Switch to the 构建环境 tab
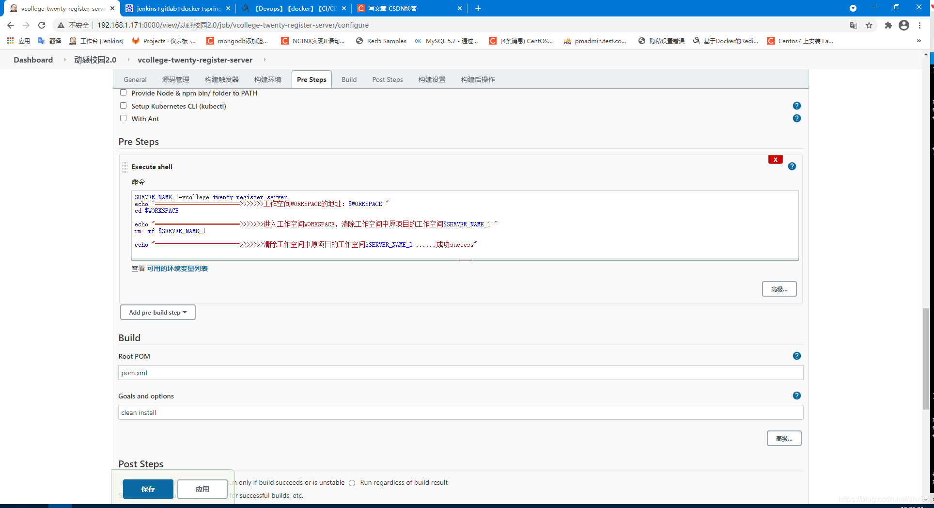 pyautogui.click(x=267, y=79)
